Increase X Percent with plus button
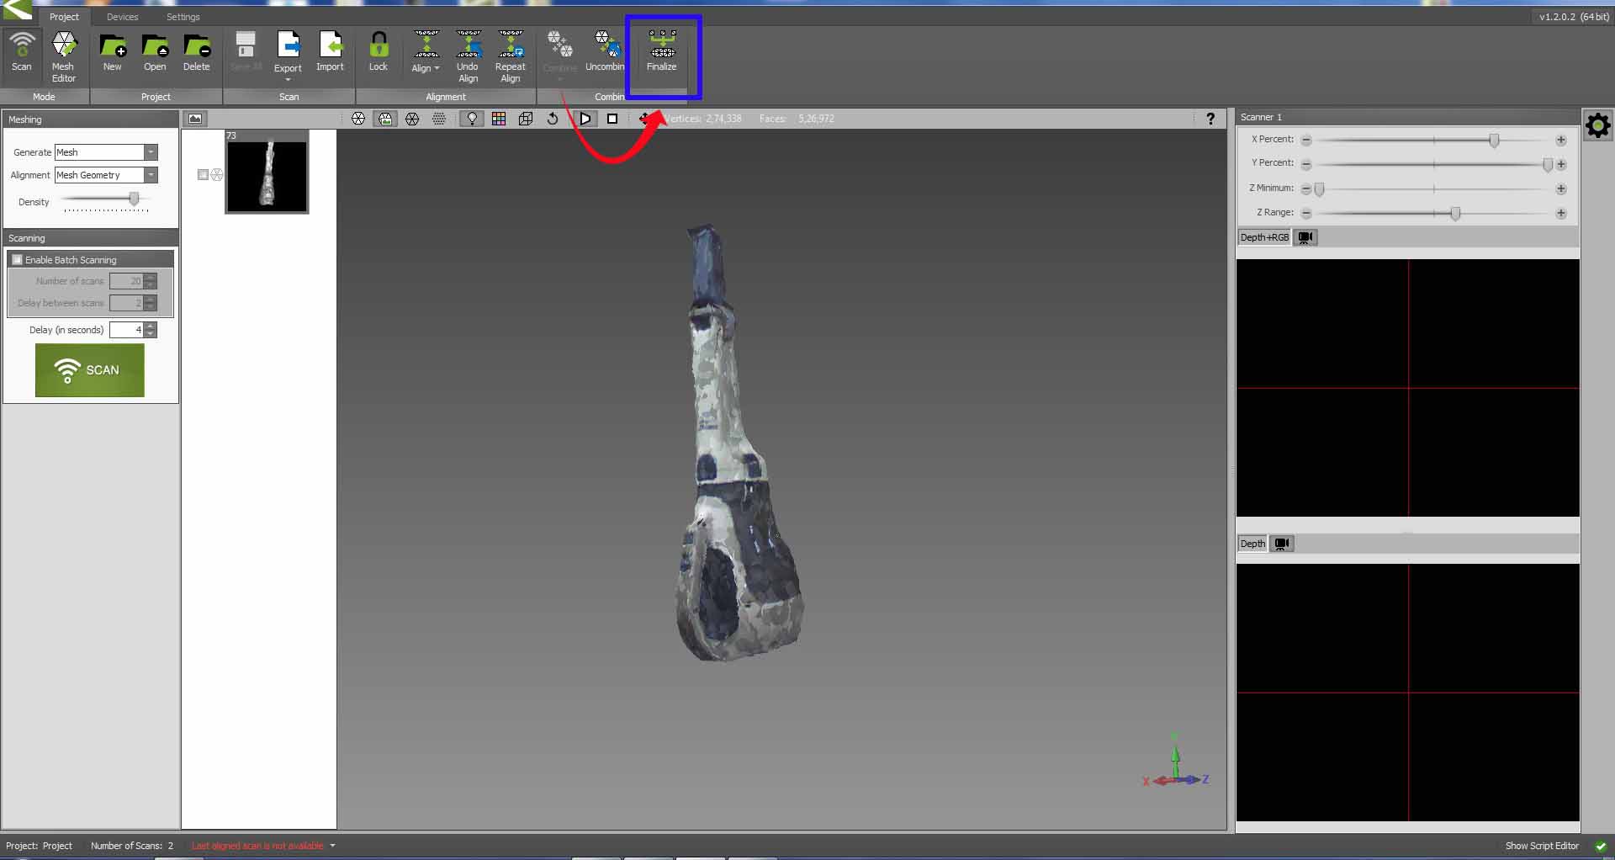Screen dimensions: 1615x860 point(1561,141)
